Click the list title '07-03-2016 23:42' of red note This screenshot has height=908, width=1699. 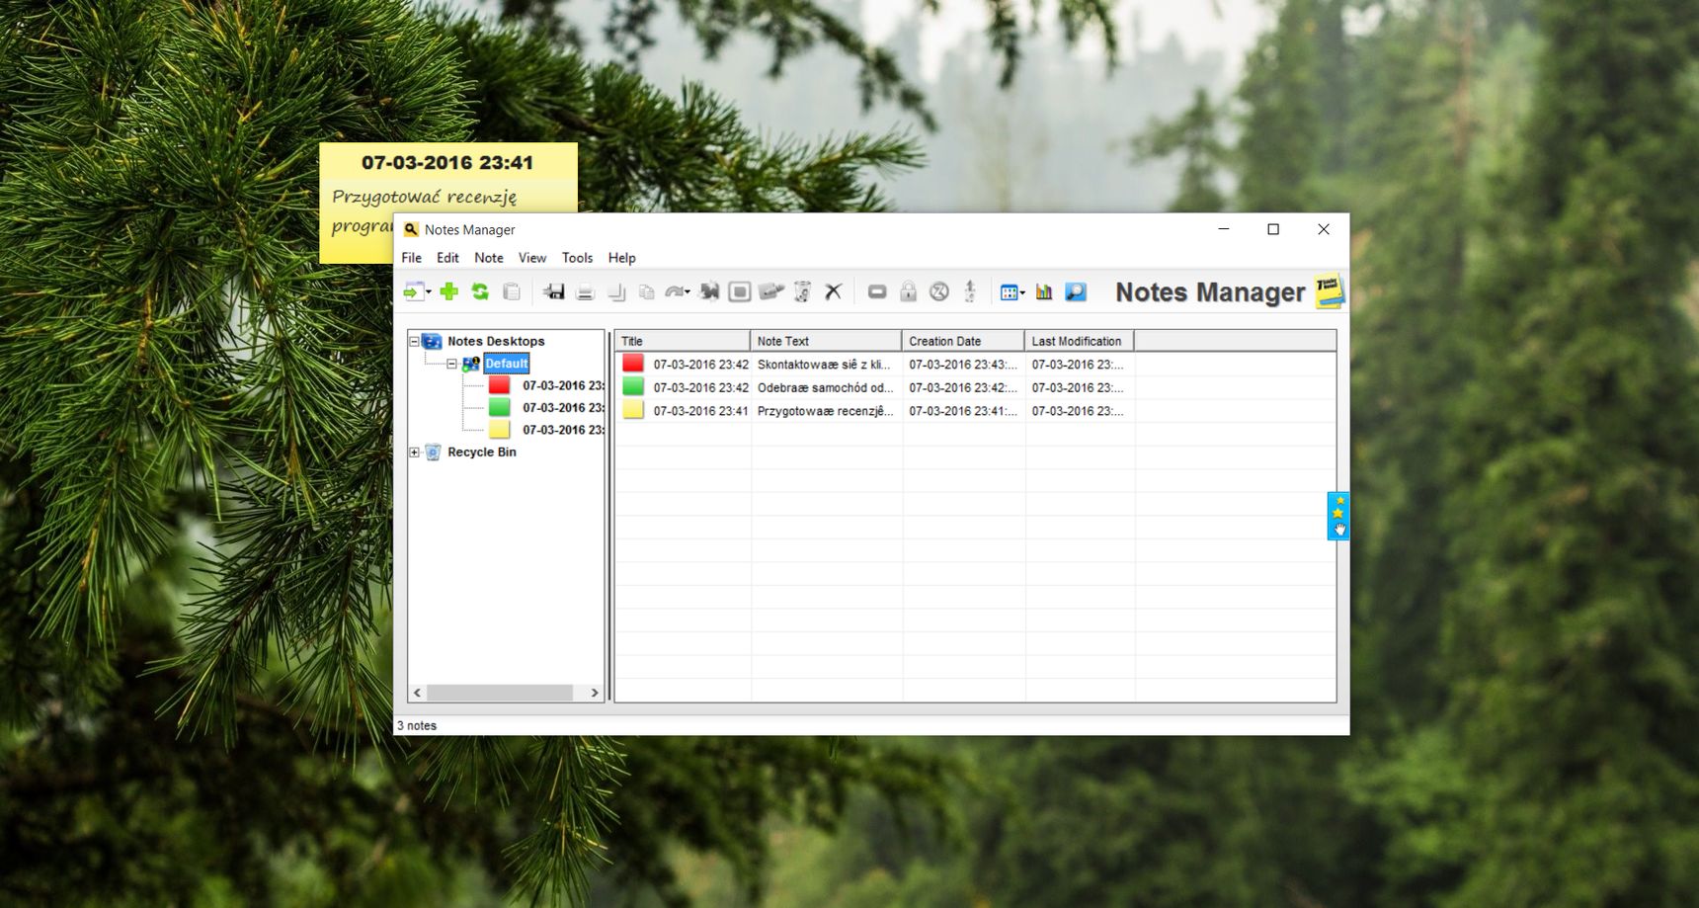(701, 365)
